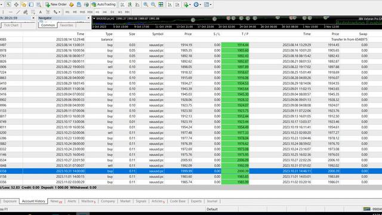Switch chart to bar chart view

tap(122, 5)
